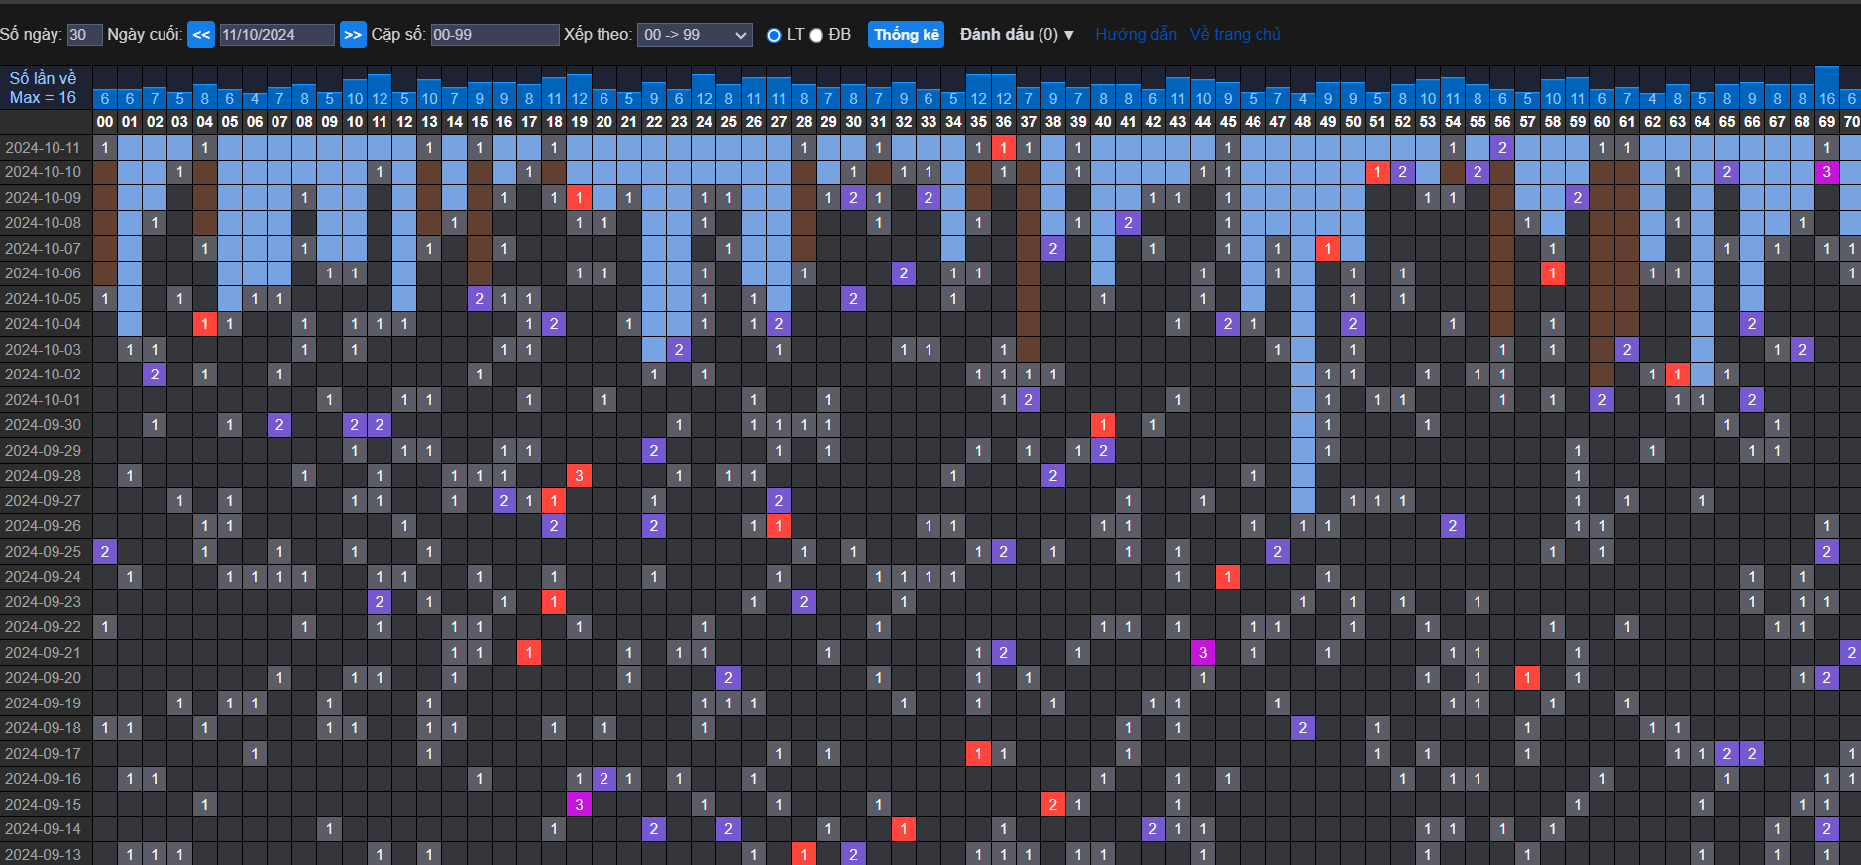Image resolution: width=1861 pixels, height=865 pixels.
Task: Go to previous day with the << button
Action: [201, 35]
